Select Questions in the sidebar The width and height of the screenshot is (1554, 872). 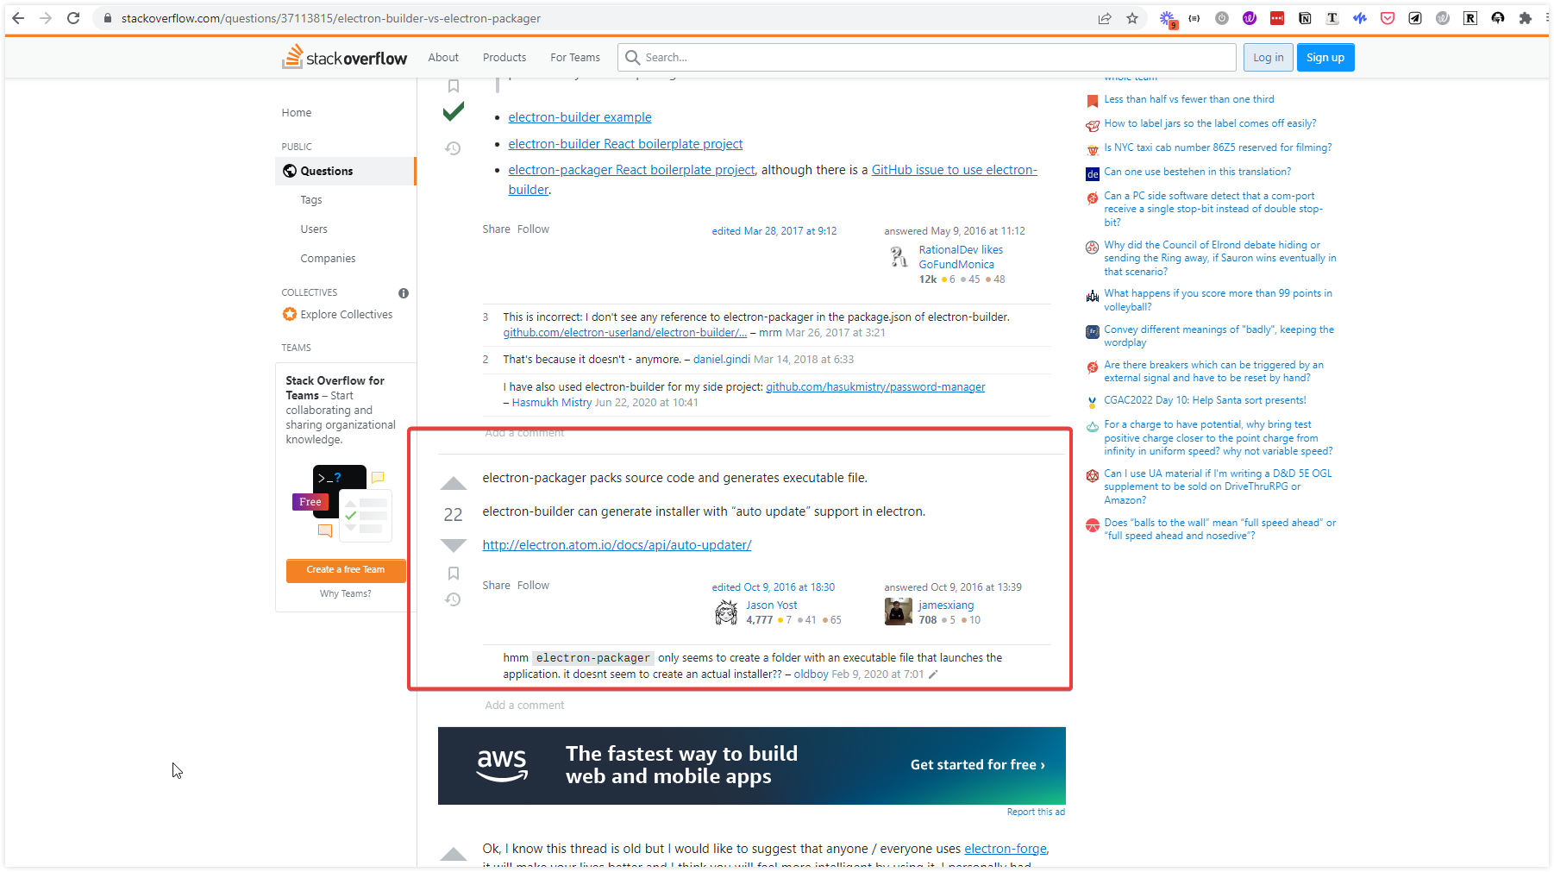click(x=346, y=171)
